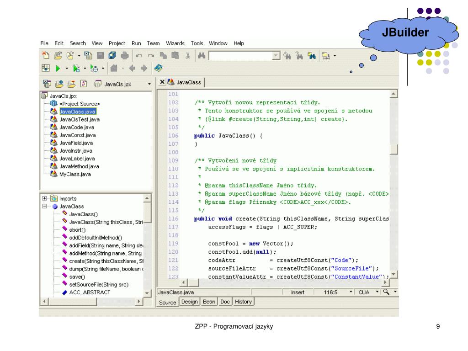This screenshot has width=468, height=351.
Task: Select the Source tab
Action: click(x=167, y=303)
